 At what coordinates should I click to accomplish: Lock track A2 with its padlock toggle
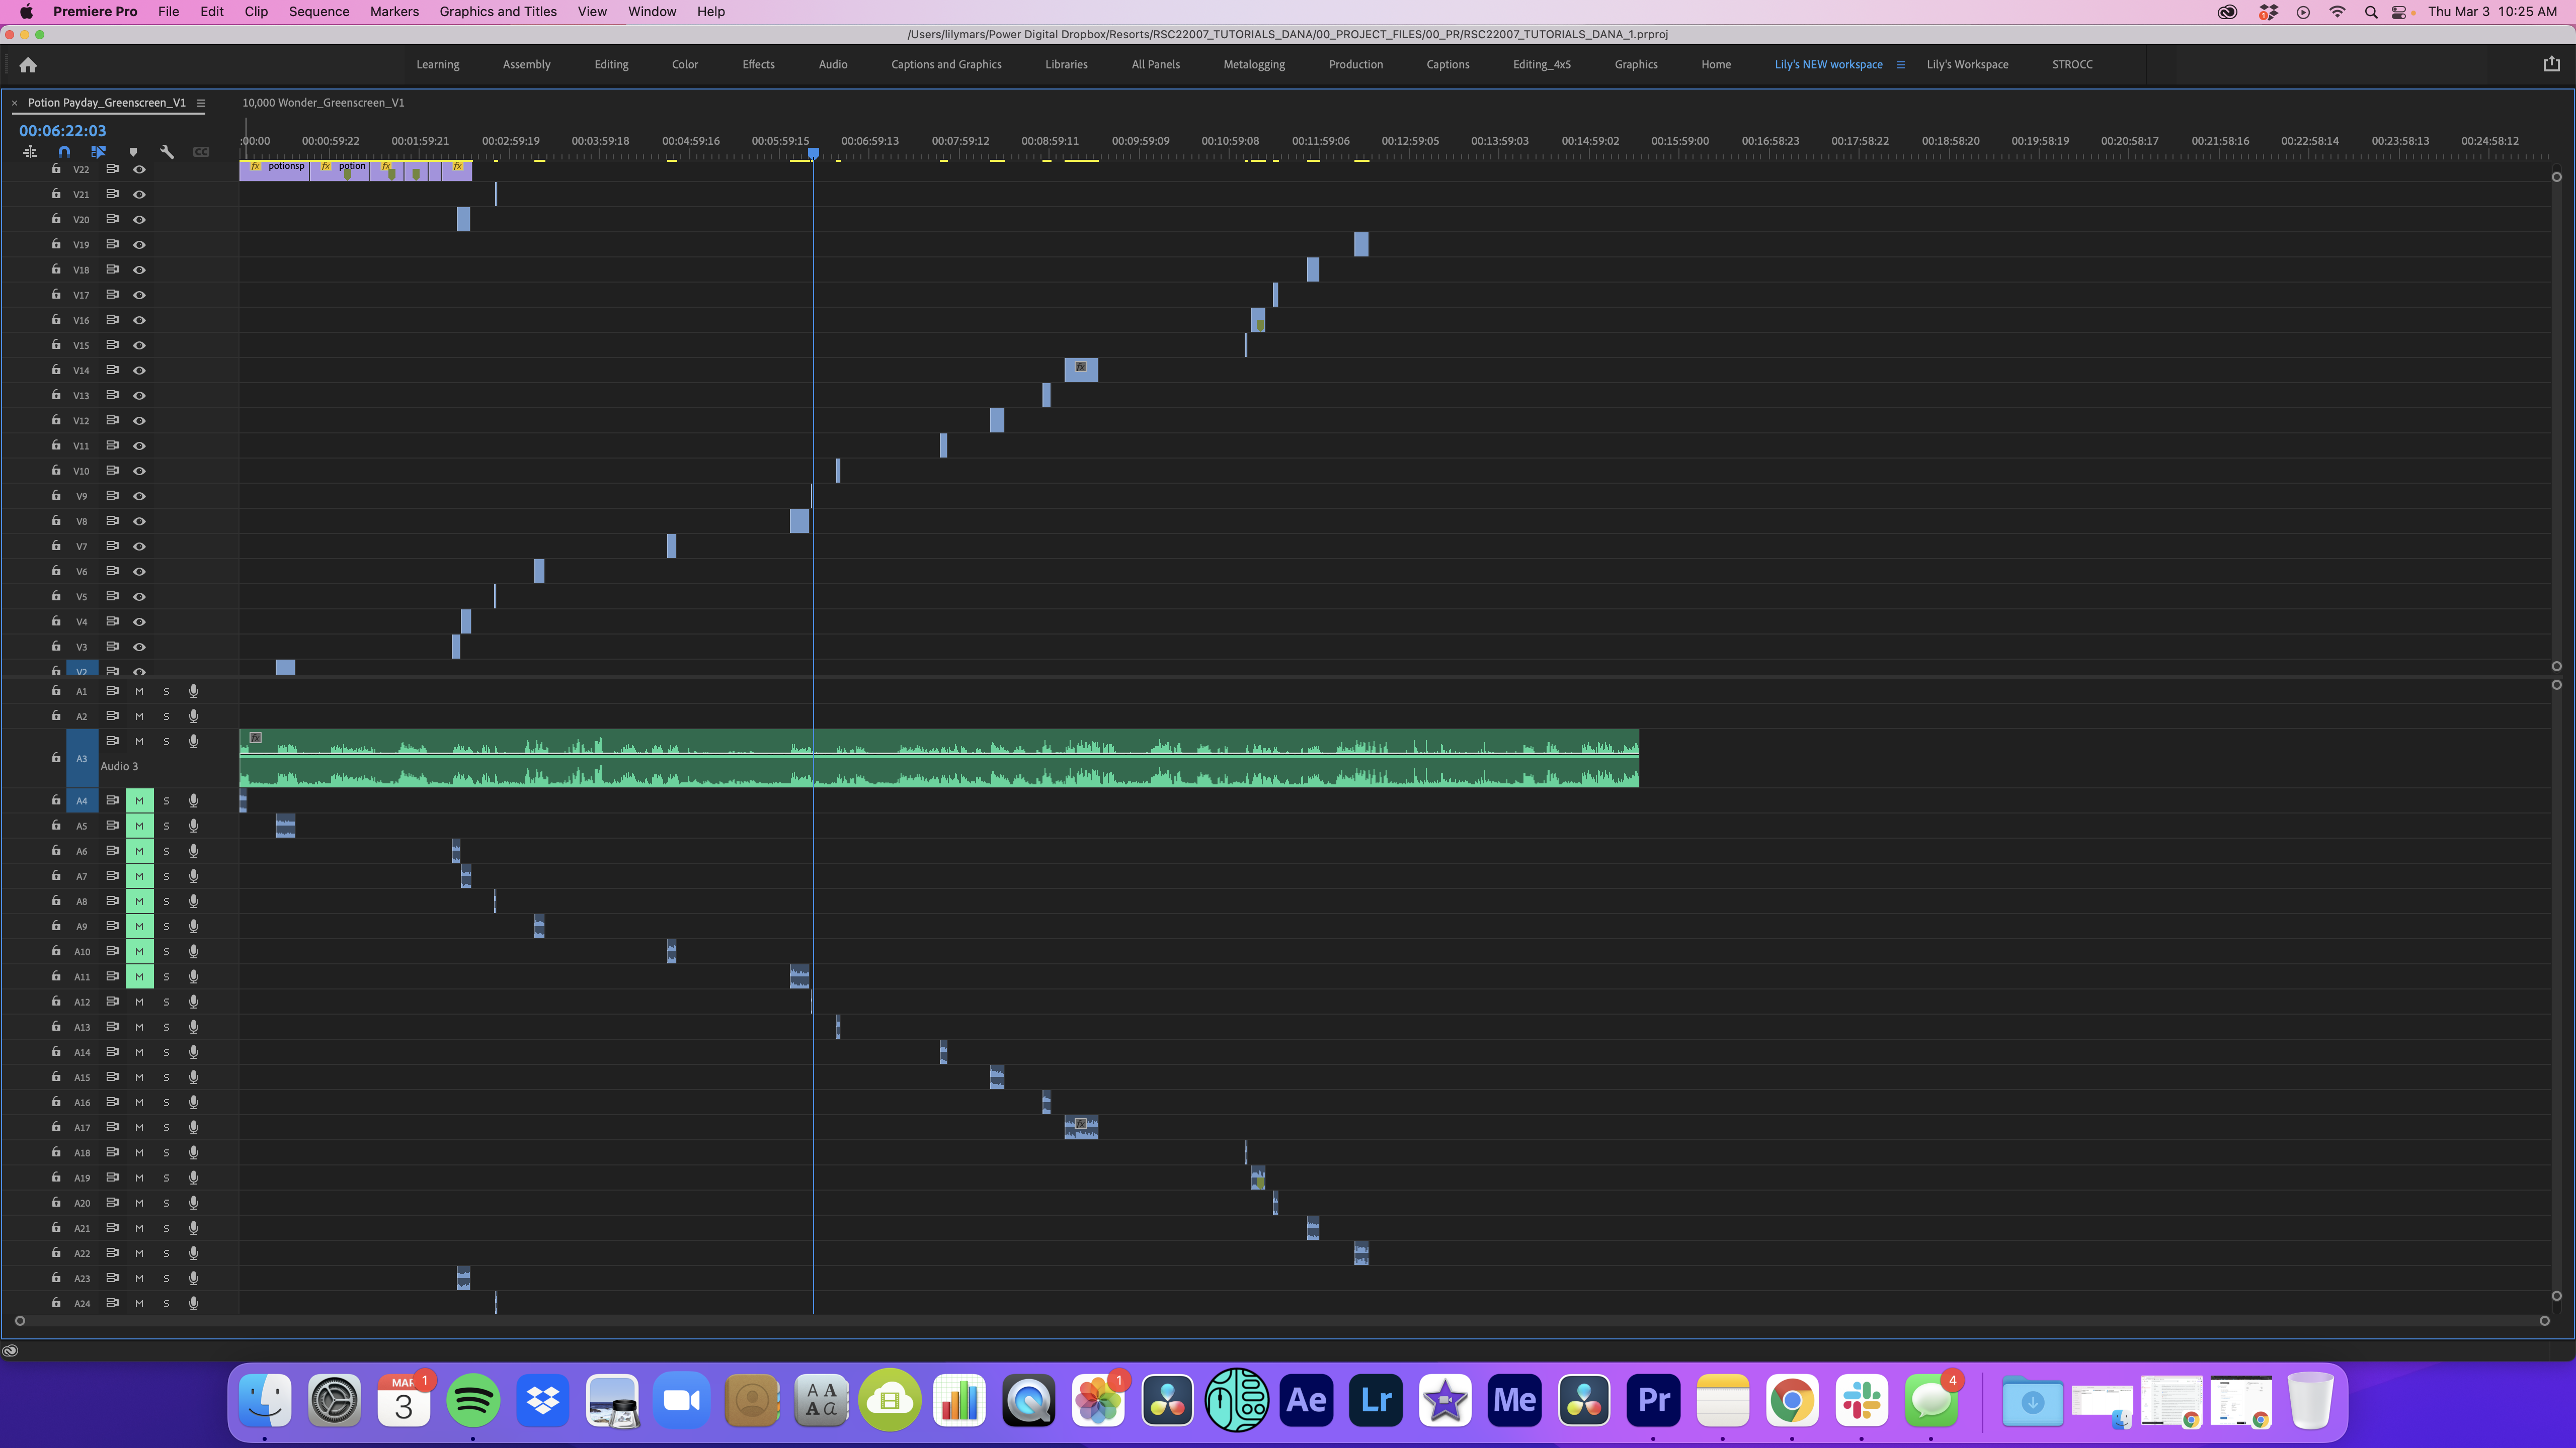coord(56,715)
